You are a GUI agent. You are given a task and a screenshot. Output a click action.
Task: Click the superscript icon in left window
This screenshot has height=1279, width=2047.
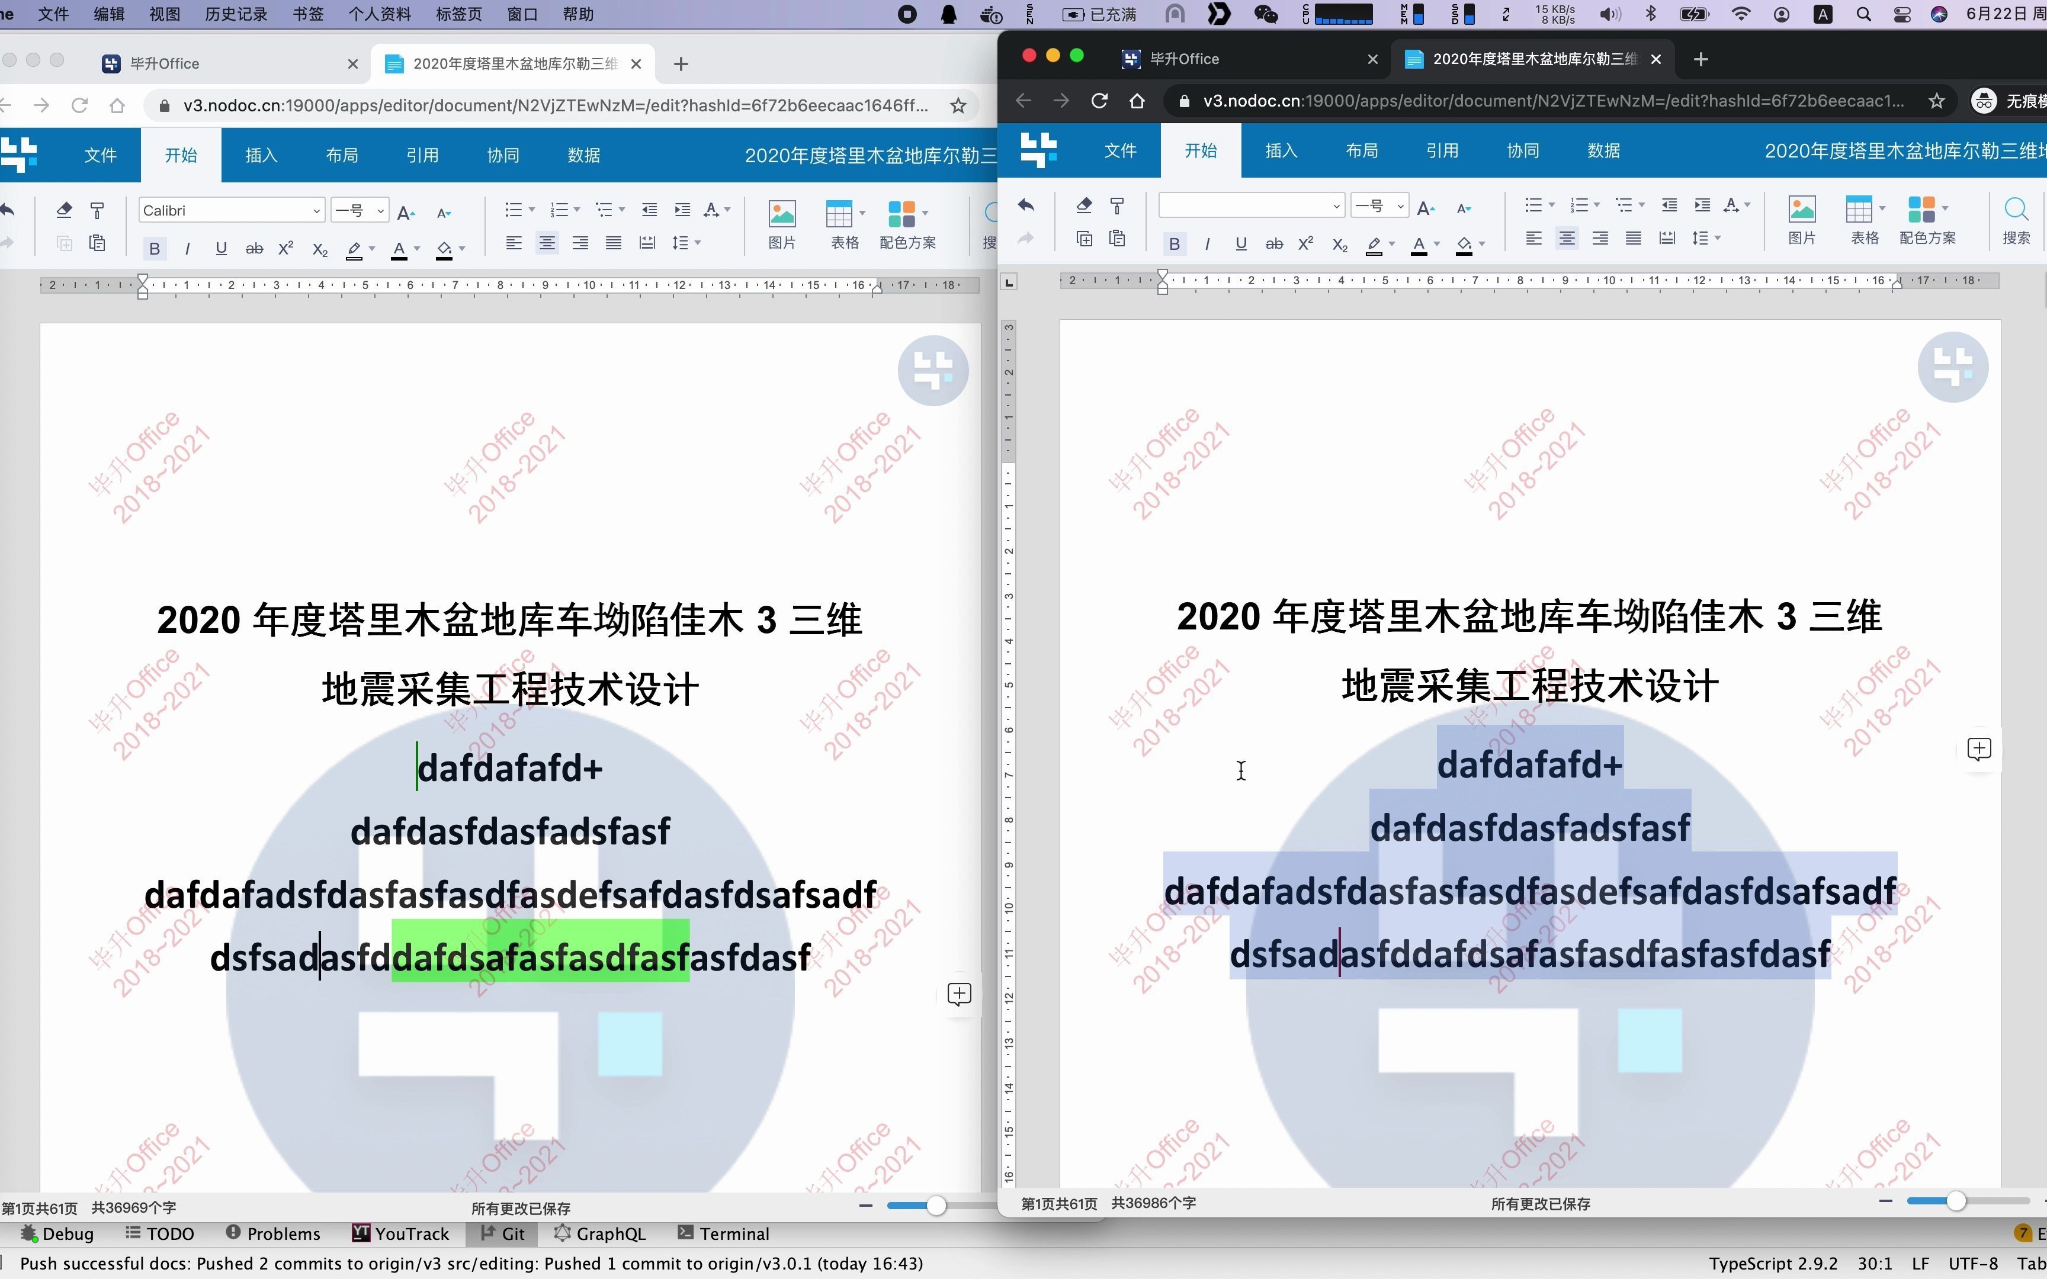pos(286,248)
